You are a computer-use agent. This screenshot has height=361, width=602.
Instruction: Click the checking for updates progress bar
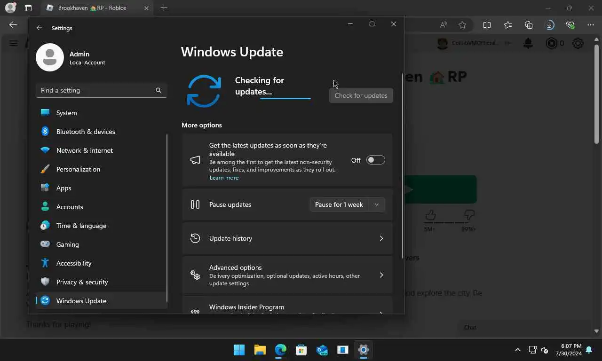click(x=285, y=99)
